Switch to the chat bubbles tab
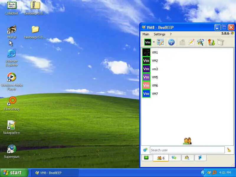Screen dimensions: 236x177 [x=174, y=158]
